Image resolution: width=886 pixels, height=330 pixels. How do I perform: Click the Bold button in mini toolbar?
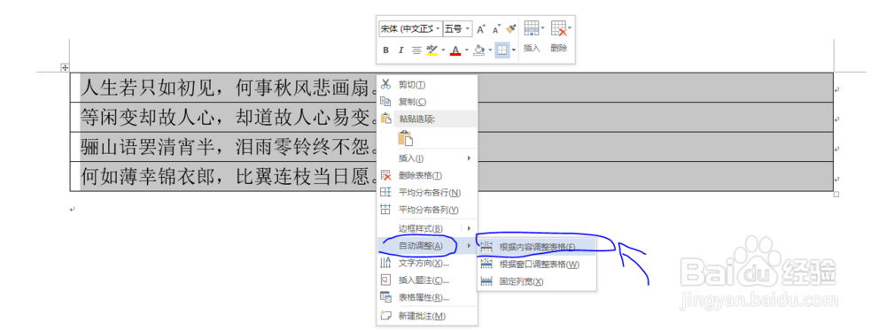386,50
